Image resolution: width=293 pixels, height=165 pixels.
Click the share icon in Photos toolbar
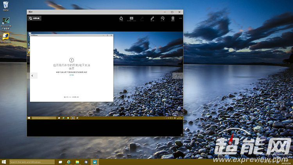tap(121, 18)
